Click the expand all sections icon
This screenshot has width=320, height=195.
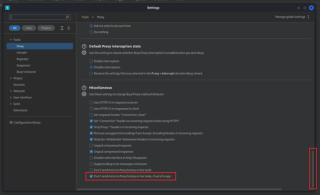(x=62, y=28)
